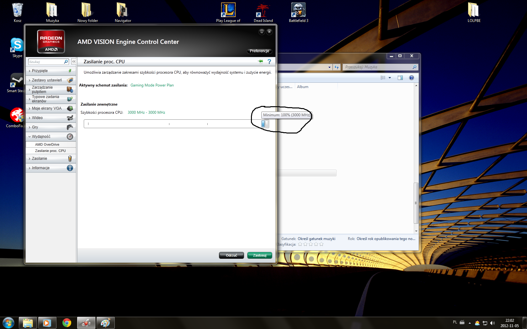The image size is (527, 329).
Task: Open the Kosz recycle bin icon
Action: [x=17, y=13]
